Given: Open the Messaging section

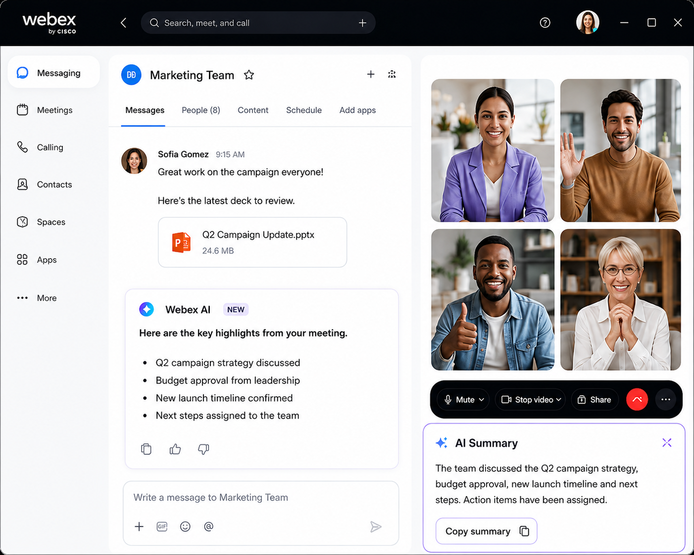Looking at the screenshot, I should click(x=53, y=73).
